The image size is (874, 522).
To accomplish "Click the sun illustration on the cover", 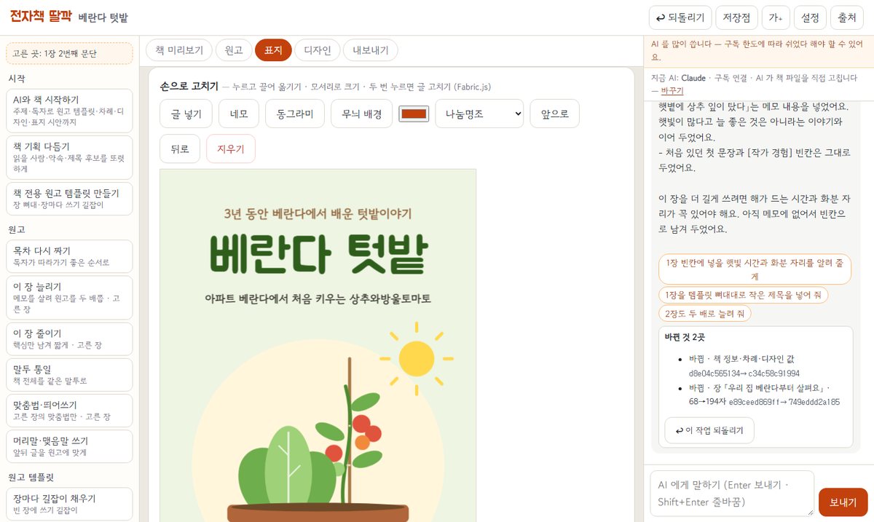I will point(417,359).
